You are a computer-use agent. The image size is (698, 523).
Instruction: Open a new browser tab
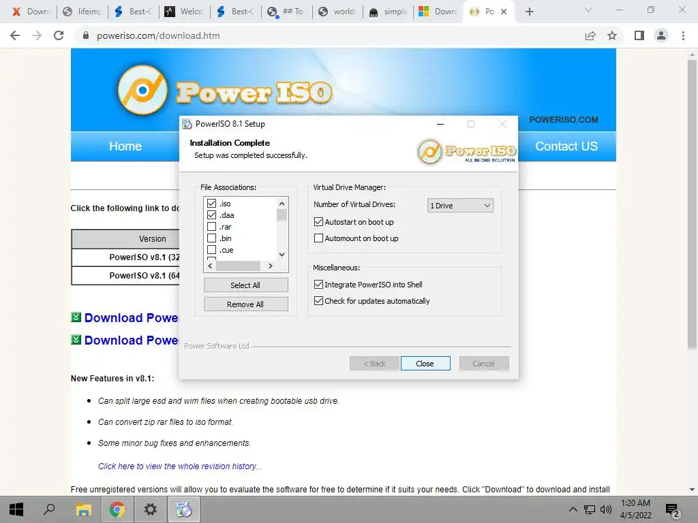pos(529,12)
